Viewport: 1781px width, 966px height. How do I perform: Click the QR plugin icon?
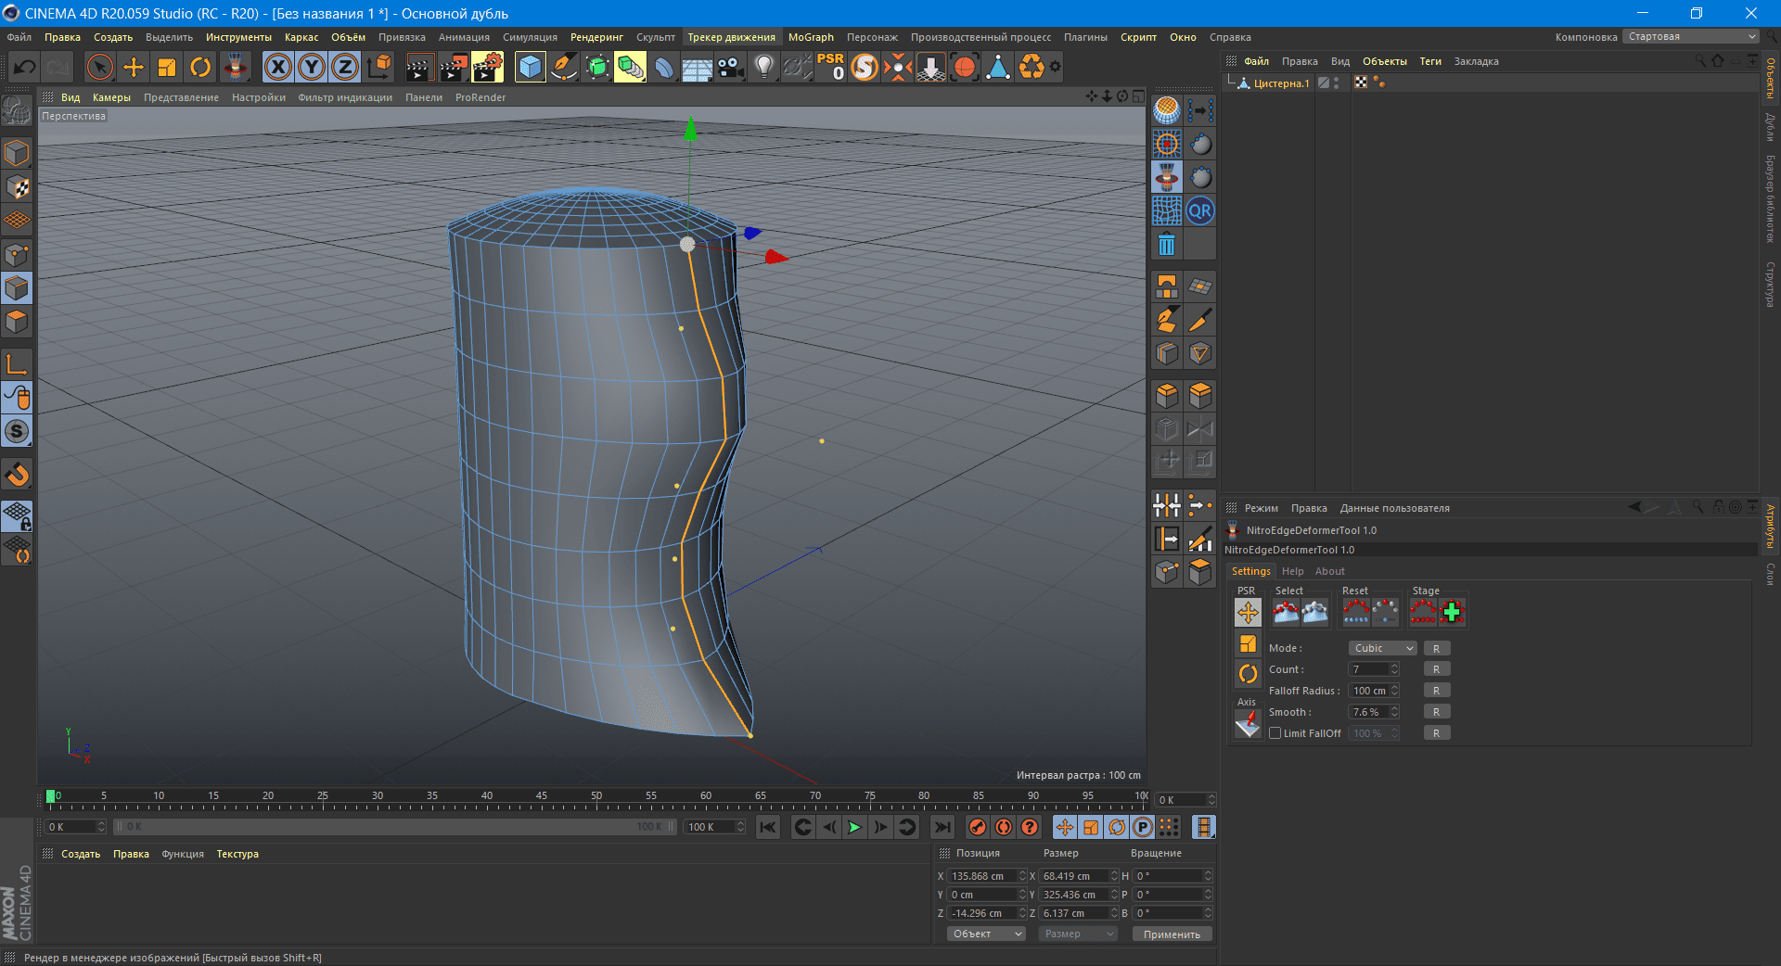coord(1200,210)
